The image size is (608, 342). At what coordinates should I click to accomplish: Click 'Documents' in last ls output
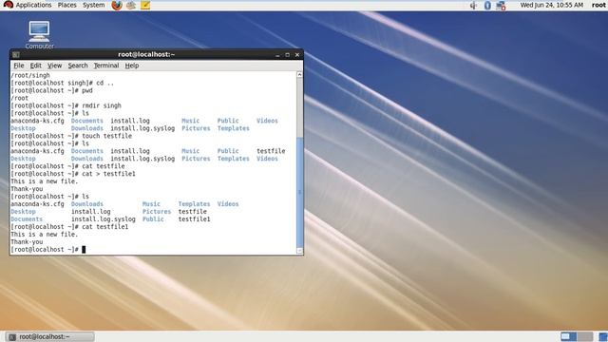tap(27, 219)
